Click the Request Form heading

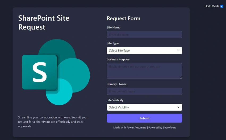coord(123,19)
